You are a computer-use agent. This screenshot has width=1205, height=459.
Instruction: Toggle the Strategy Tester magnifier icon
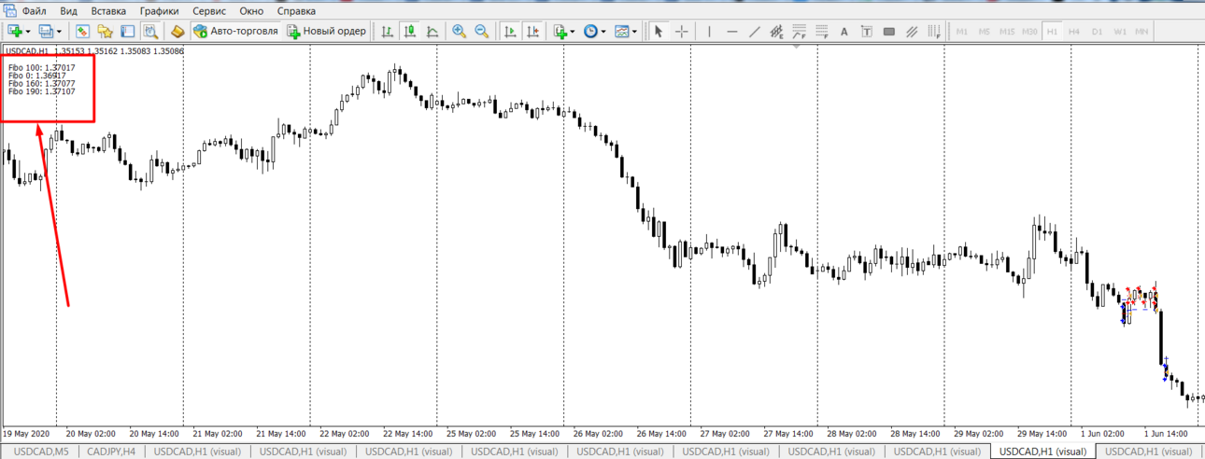(x=150, y=31)
